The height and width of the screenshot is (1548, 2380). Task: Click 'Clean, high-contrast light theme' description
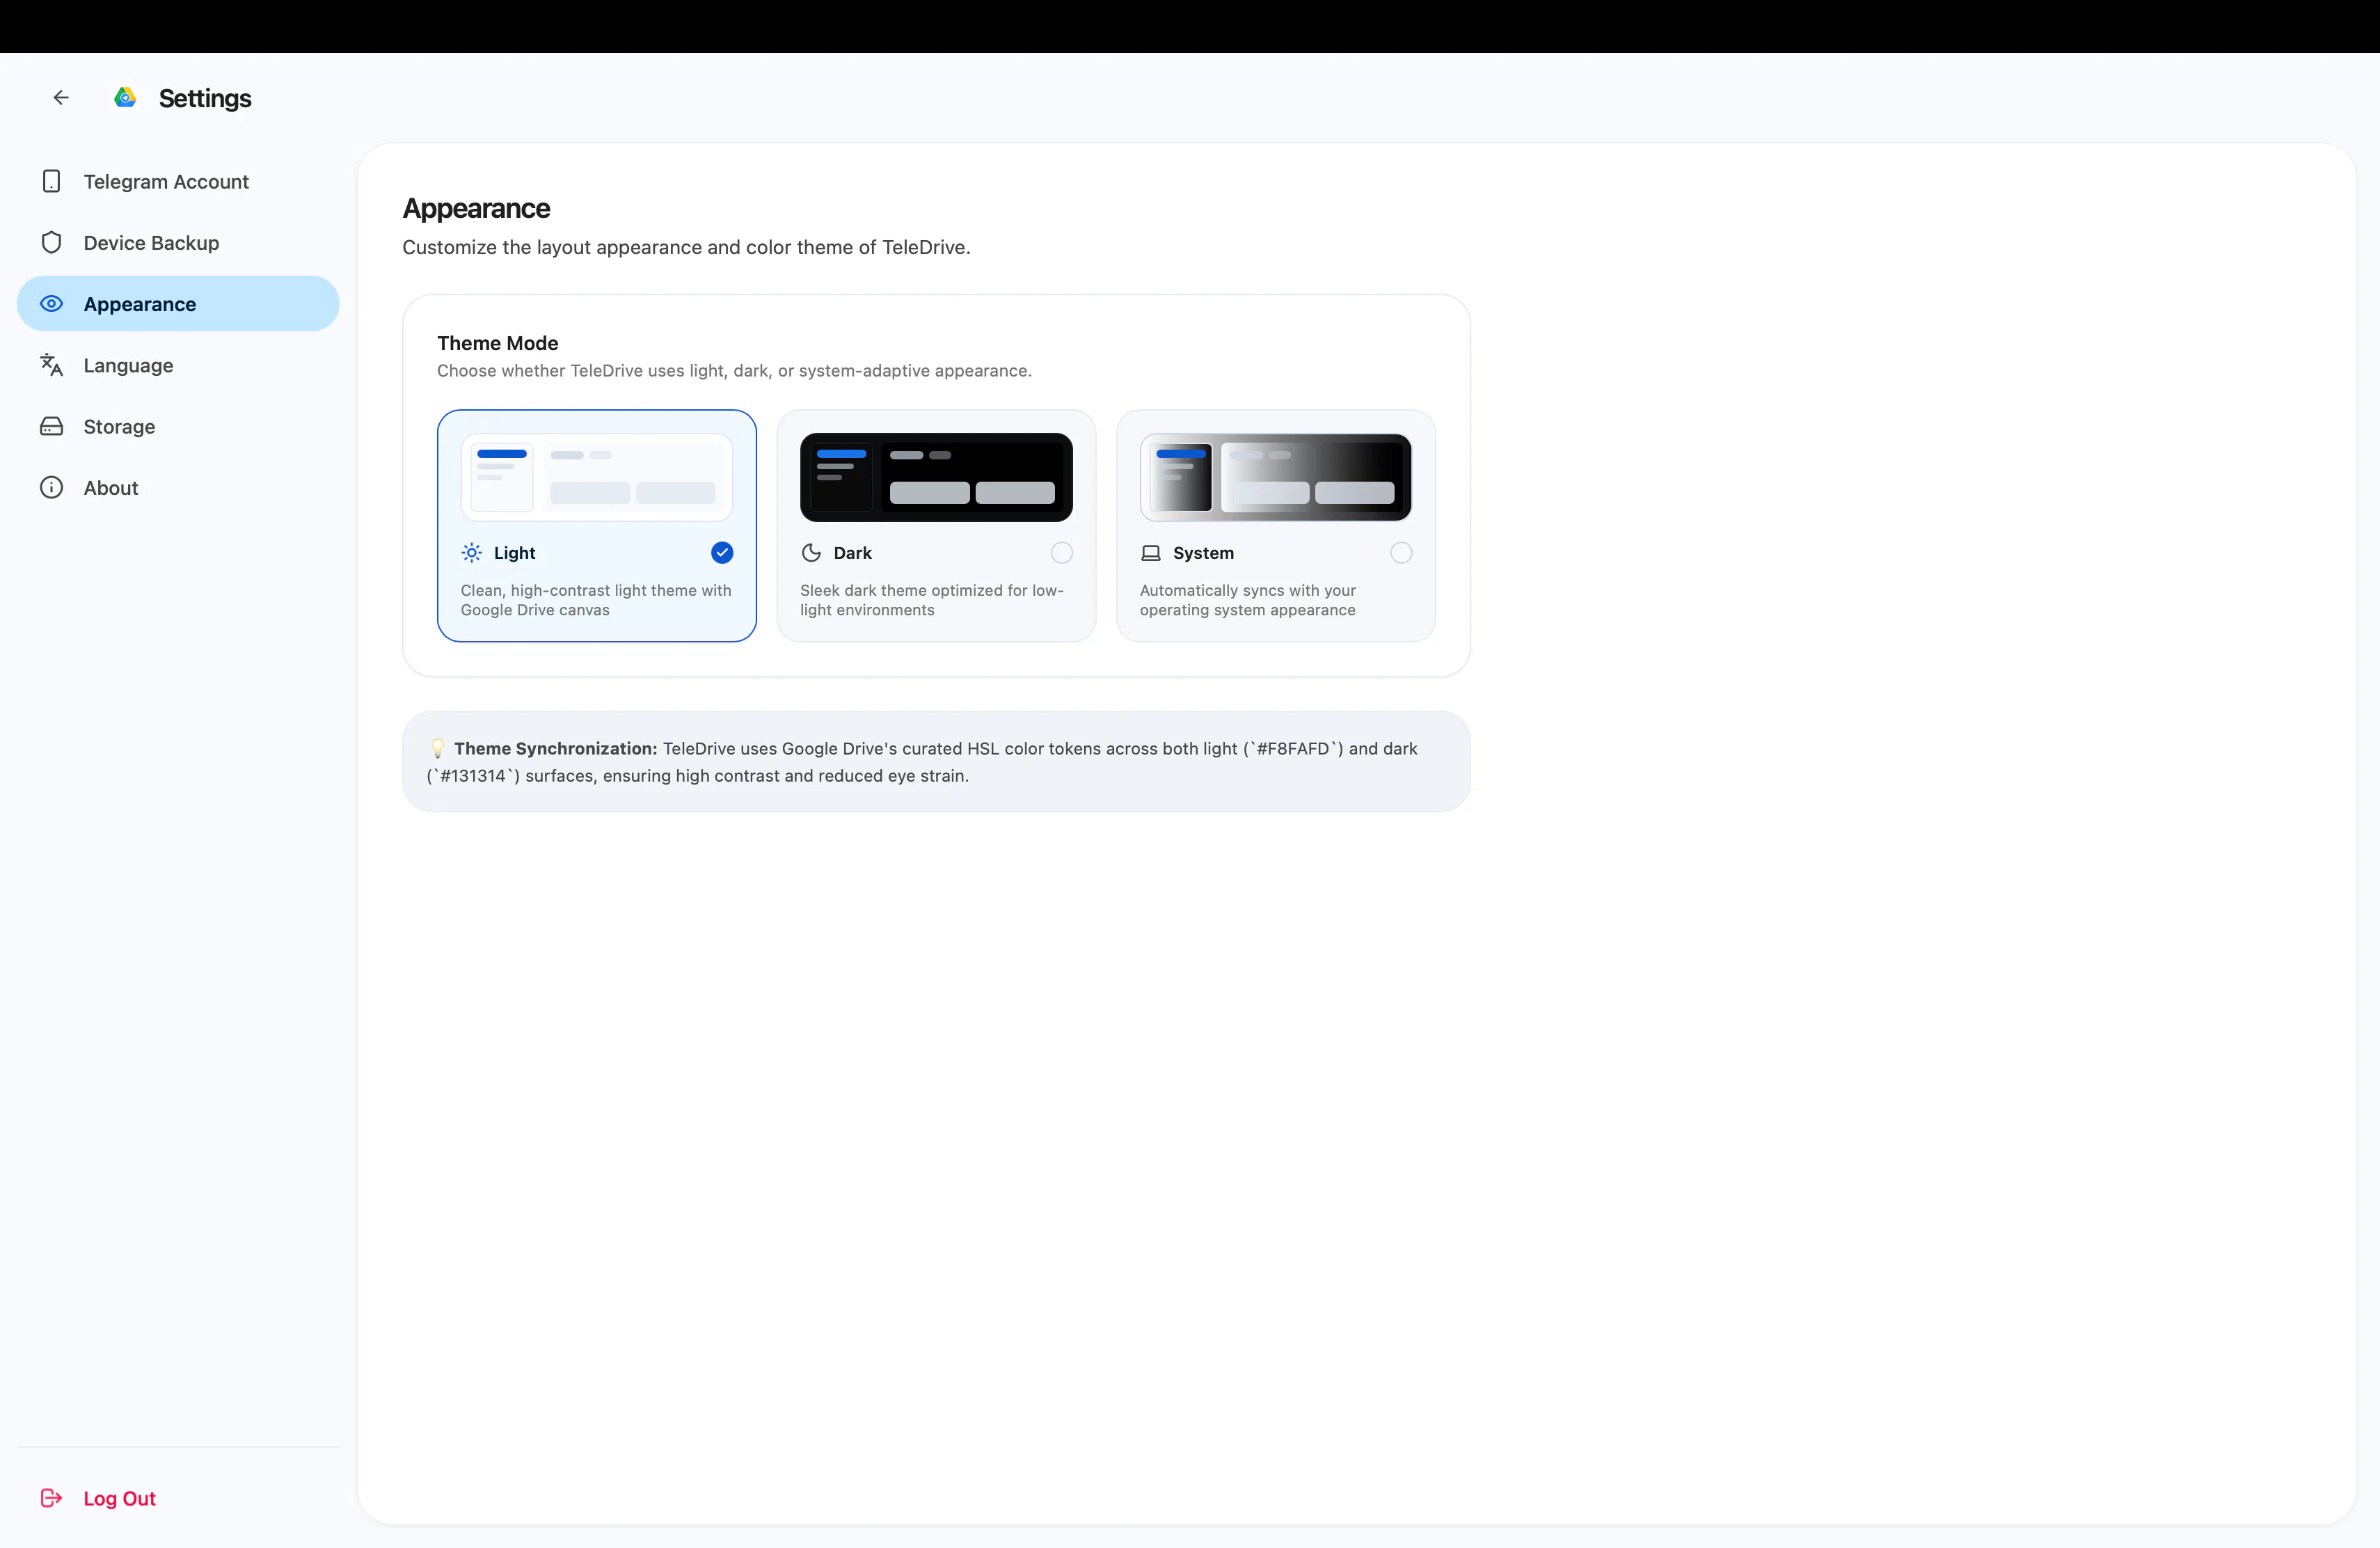tap(596, 600)
